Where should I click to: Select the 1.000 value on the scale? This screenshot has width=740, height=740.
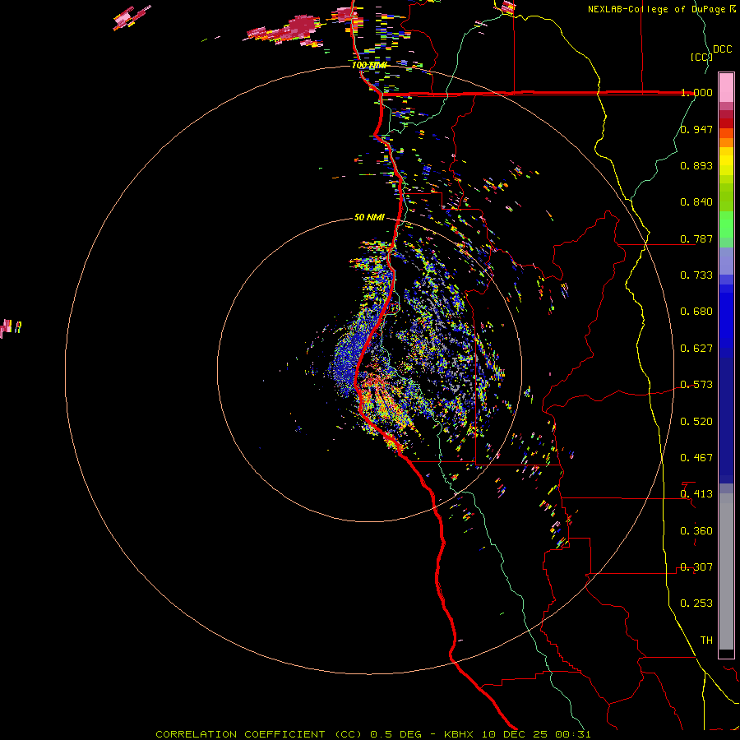696,92
